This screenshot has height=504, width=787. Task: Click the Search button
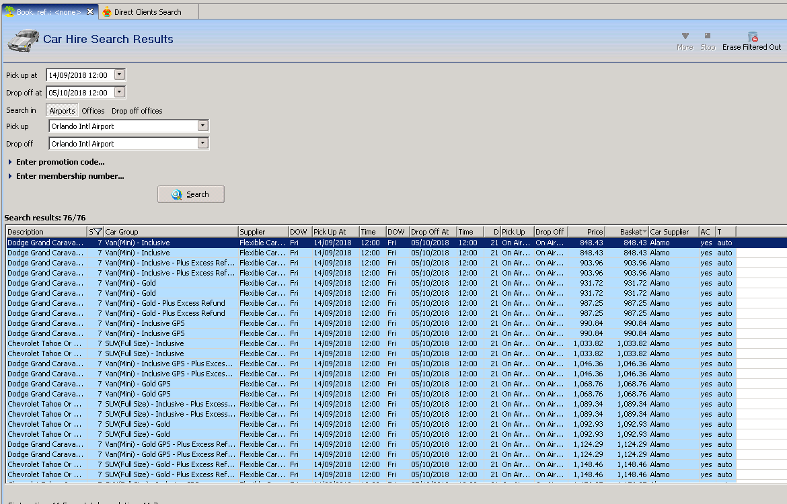[190, 194]
